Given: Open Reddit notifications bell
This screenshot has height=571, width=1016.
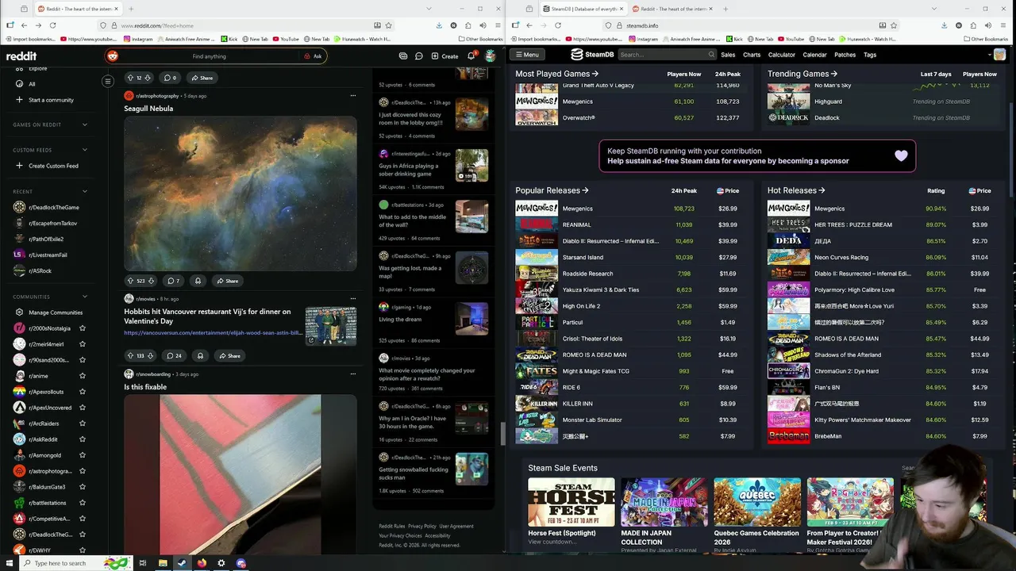Looking at the screenshot, I should pyautogui.click(x=471, y=56).
